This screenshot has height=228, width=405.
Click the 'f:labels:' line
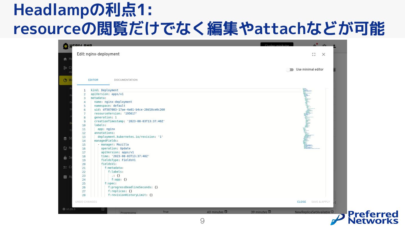116,172
